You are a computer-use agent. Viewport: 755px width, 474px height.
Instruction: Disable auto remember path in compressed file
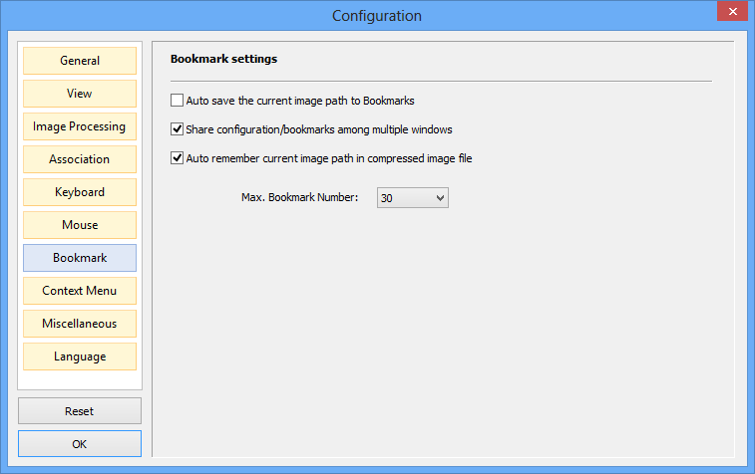coord(177,157)
